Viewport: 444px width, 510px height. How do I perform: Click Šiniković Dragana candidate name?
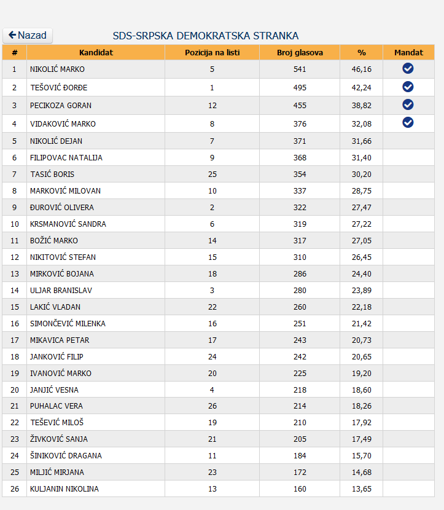coord(66,456)
